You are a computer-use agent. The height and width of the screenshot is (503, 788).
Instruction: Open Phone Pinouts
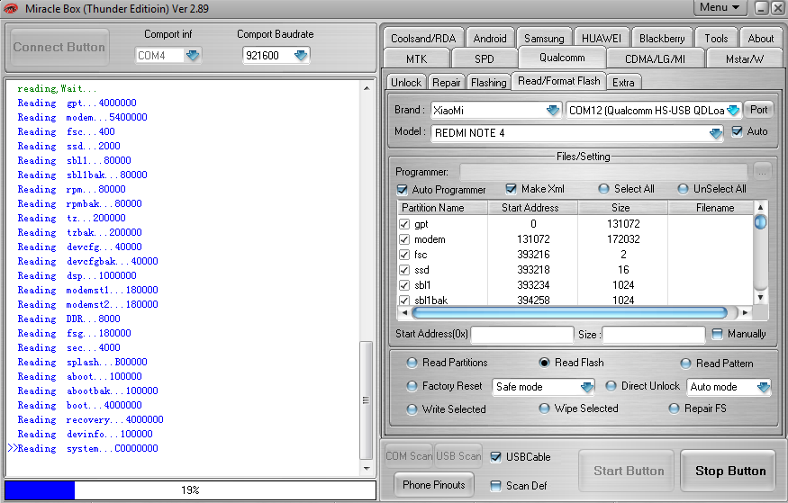coord(434,484)
